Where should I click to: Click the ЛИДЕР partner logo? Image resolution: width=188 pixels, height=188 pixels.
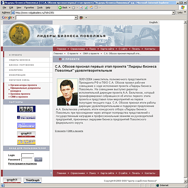pyautogui.click(x=26, y=142)
